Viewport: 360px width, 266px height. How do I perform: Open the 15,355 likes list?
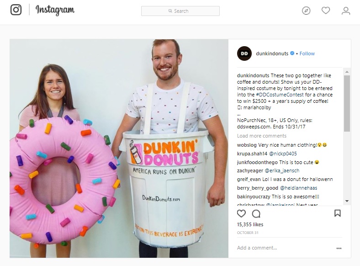click(250, 224)
